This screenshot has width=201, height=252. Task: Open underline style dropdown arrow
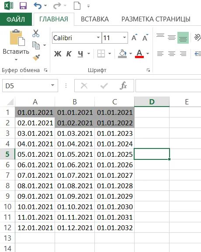click(x=89, y=54)
